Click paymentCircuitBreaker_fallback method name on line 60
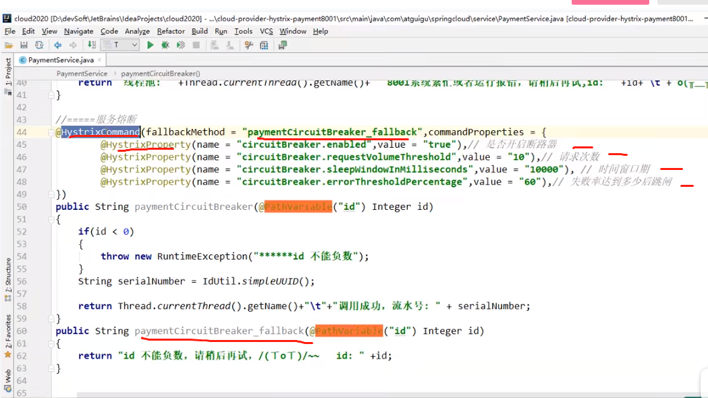Viewport: 708px width, 398px height. click(x=219, y=331)
